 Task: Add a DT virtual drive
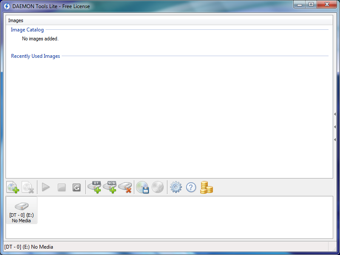point(94,187)
